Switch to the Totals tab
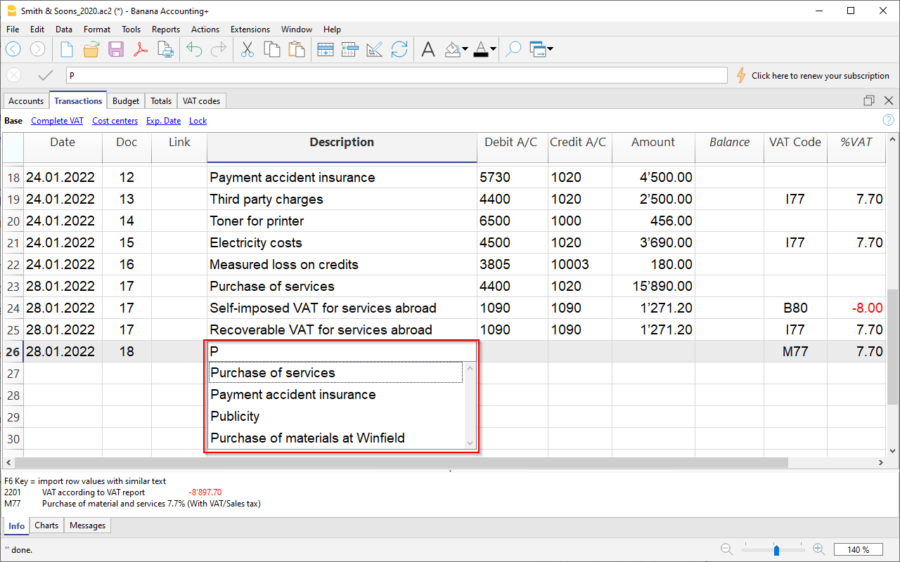This screenshot has width=900, height=562. pyautogui.click(x=161, y=101)
